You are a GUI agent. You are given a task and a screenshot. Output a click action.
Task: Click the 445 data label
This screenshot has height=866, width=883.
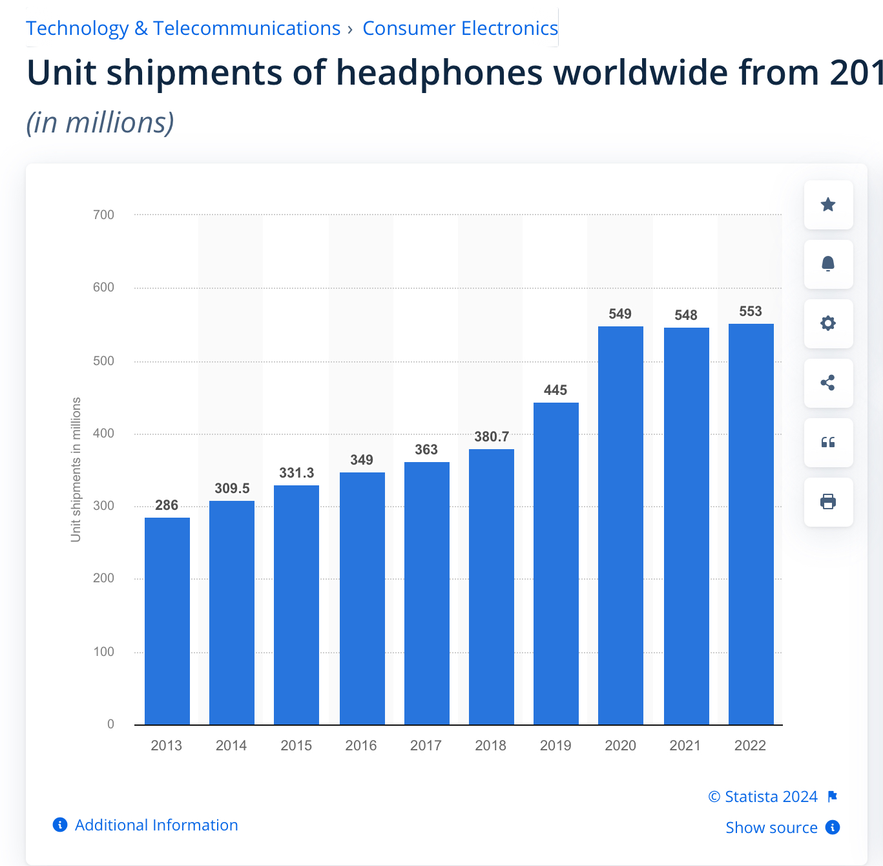coord(556,390)
